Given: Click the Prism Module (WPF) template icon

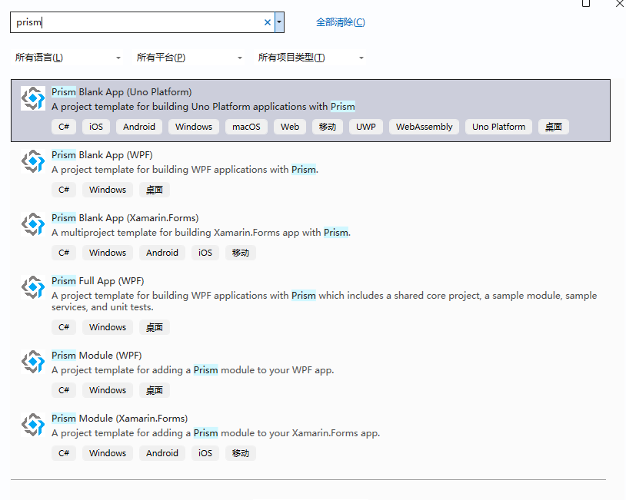Looking at the screenshot, I should click(x=33, y=362).
